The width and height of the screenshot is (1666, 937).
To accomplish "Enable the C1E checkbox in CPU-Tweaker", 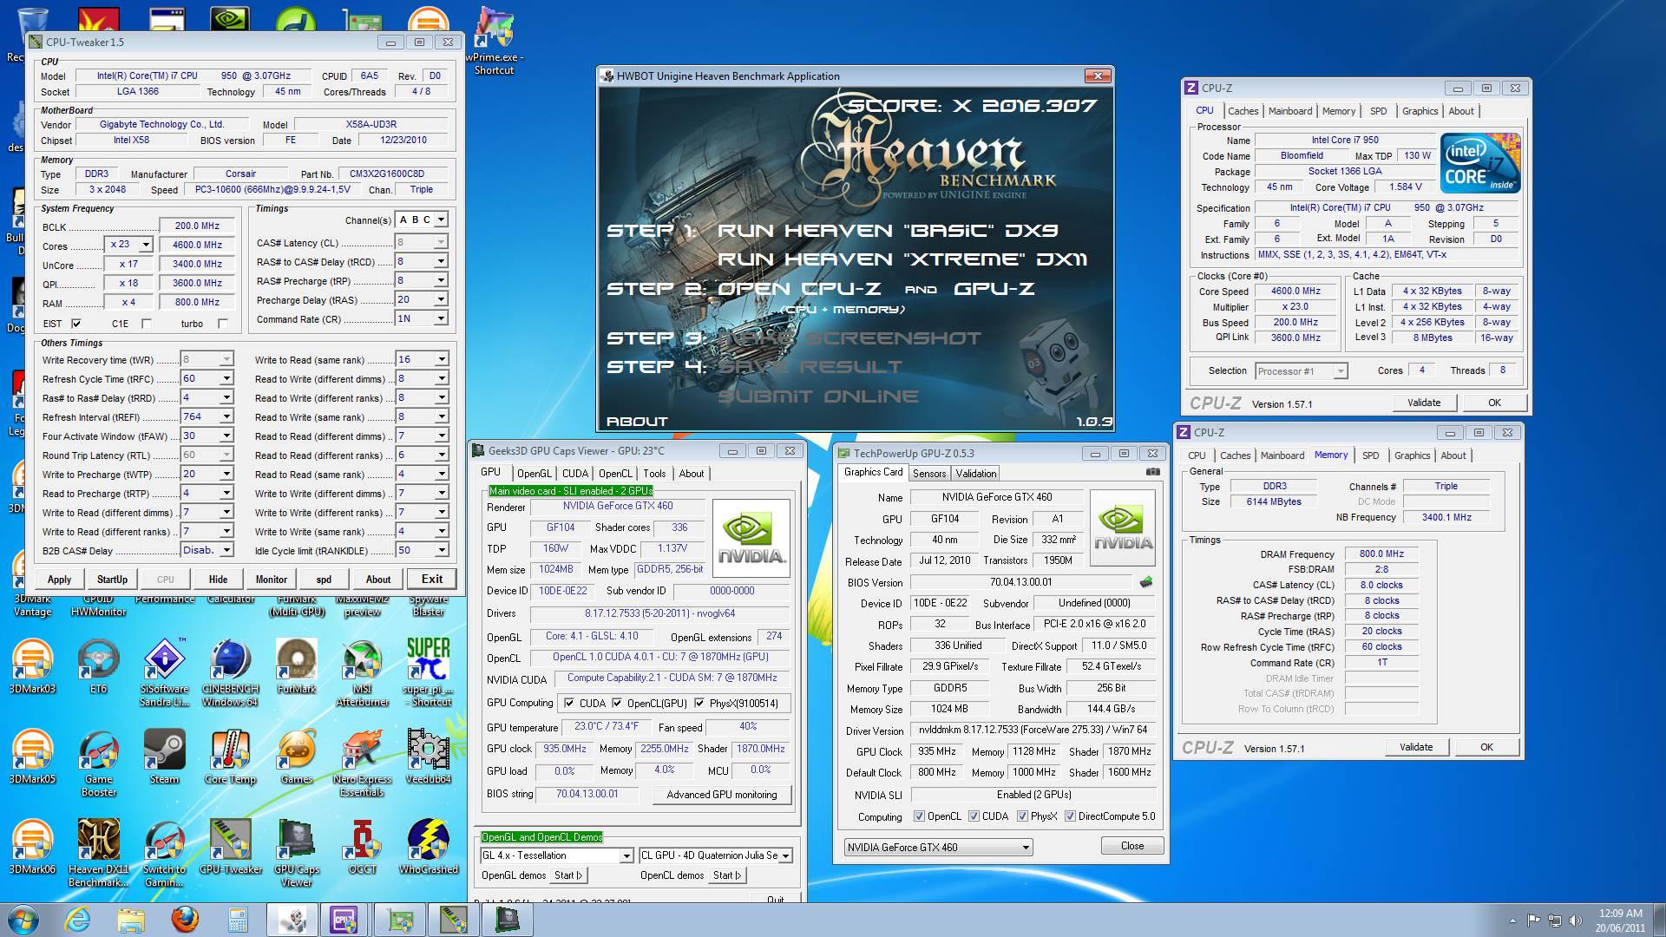I will coord(146,324).
